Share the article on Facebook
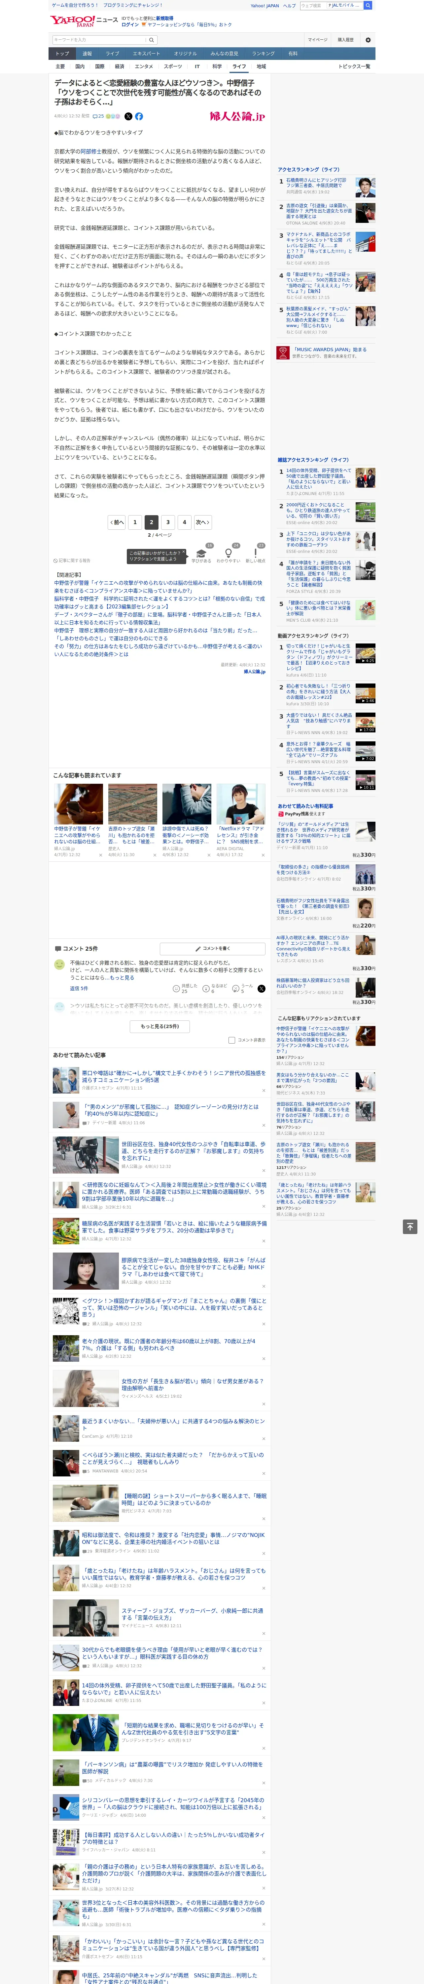Image resolution: width=424 pixels, height=1984 pixels. pyautogui.click(x=139, y=116)
